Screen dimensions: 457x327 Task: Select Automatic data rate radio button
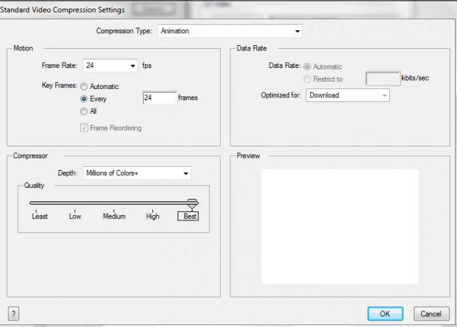pyautogui.click(x=307, y=67)
